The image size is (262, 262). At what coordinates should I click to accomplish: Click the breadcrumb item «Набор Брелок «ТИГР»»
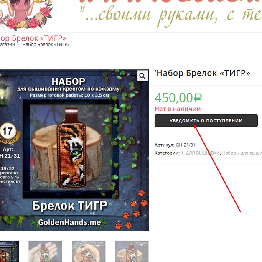[x=45, y=44]
